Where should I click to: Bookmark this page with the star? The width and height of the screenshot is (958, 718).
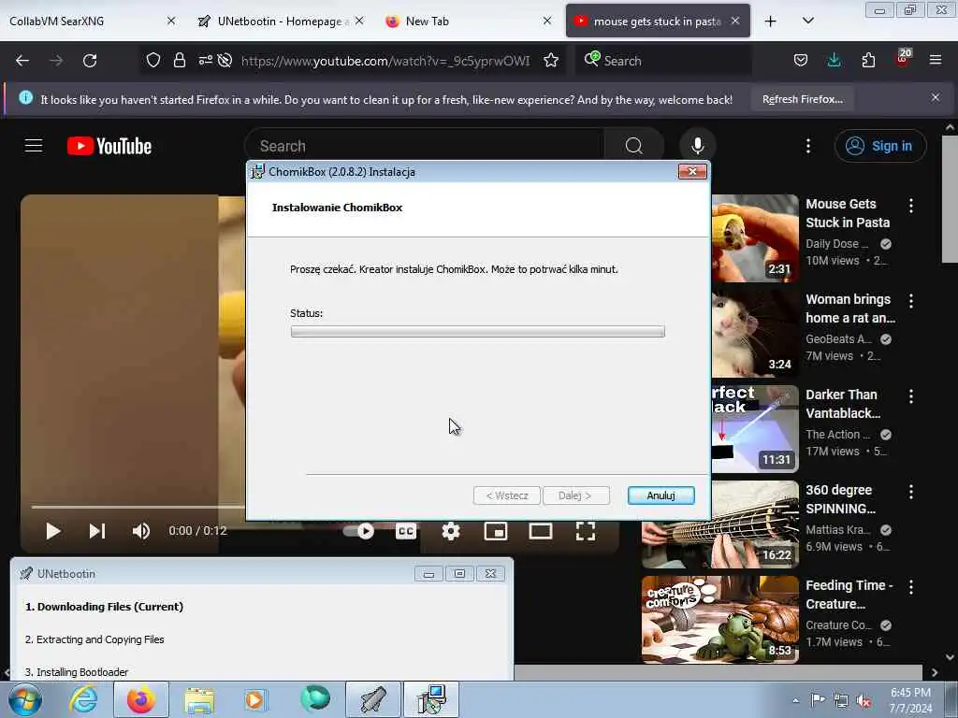pos(551,61)
